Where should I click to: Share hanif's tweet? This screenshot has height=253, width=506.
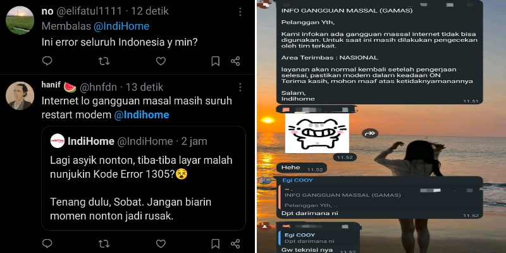(235, 244)
